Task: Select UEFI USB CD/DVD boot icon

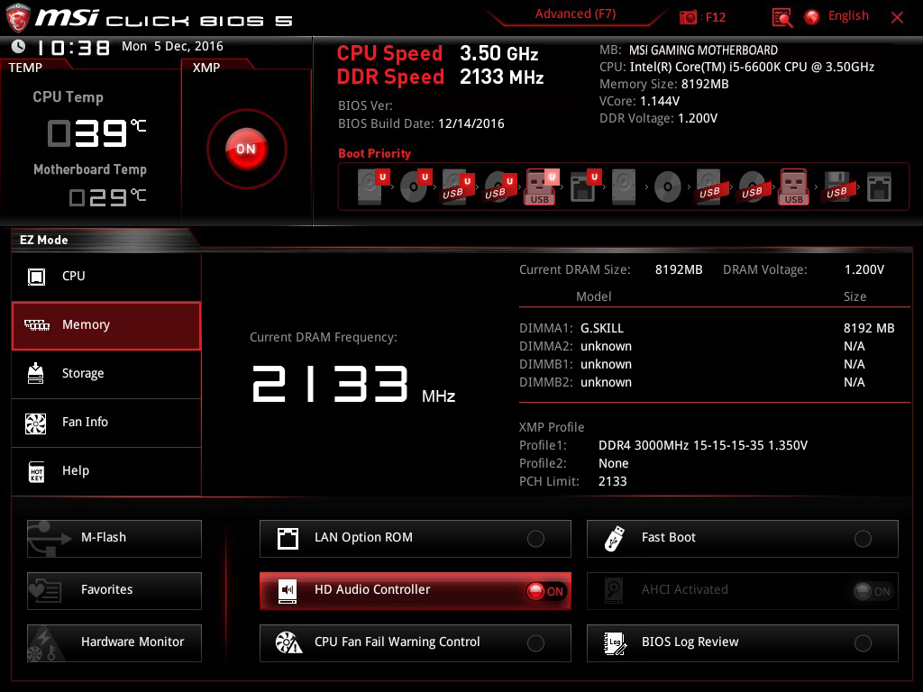Action: click(x=499, y=187)
